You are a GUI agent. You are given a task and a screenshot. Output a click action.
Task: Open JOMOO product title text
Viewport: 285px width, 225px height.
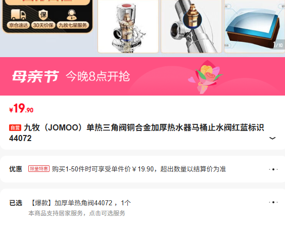[x=136, y=133]
